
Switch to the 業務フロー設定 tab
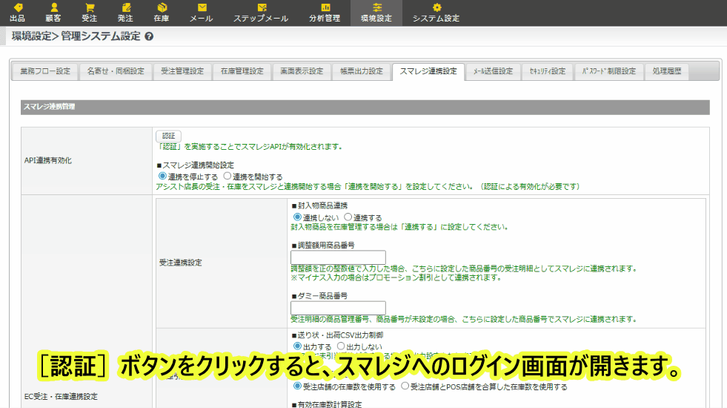pos(45,71)
